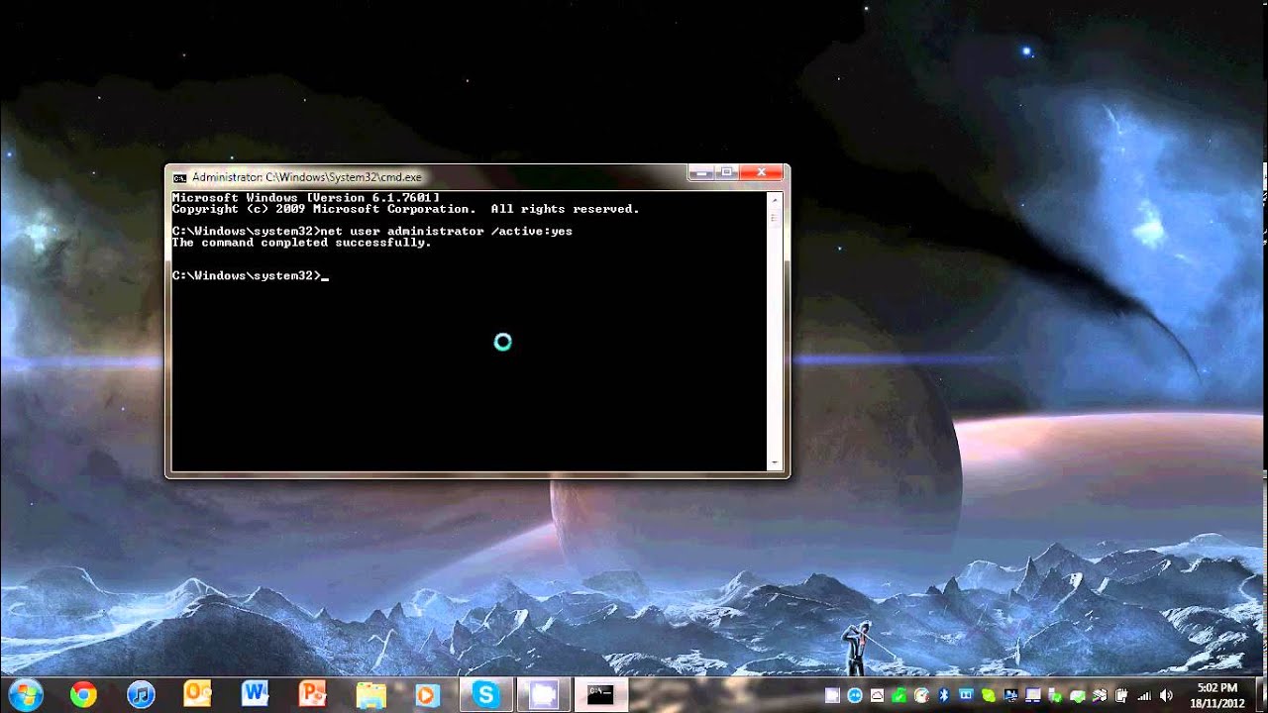Open PowerPoint taskbar icon
Screen dimensions: 1268x713
coord(312,694)
